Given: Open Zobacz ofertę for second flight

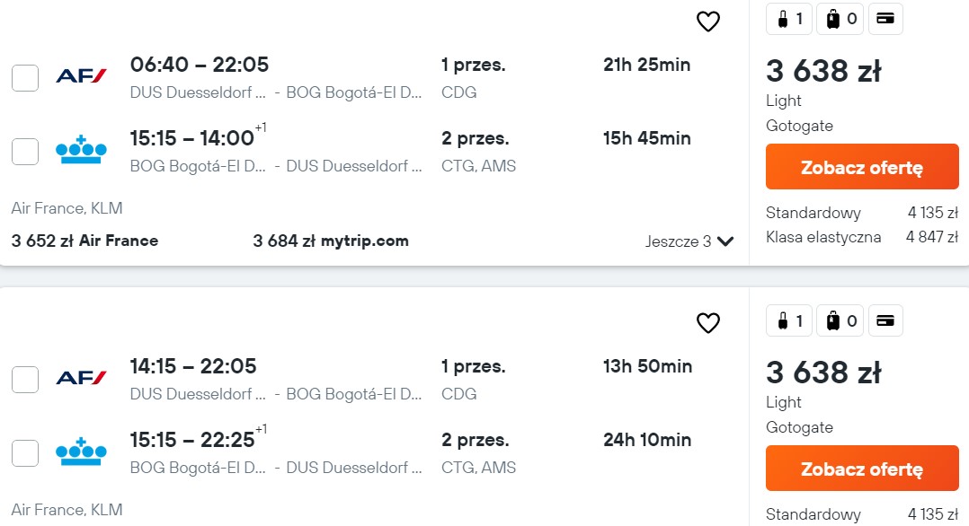Looking at the screenshot, I should pos(862,468).
